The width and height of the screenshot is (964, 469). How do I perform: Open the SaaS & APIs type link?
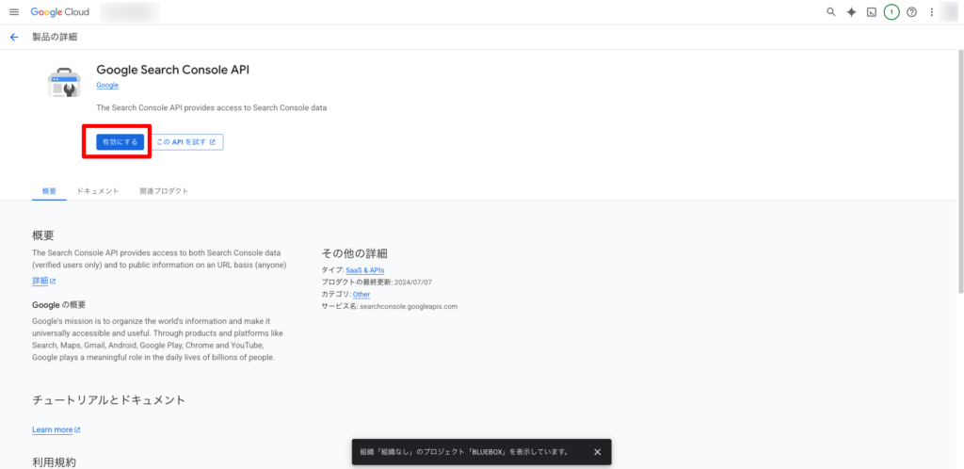365,270
